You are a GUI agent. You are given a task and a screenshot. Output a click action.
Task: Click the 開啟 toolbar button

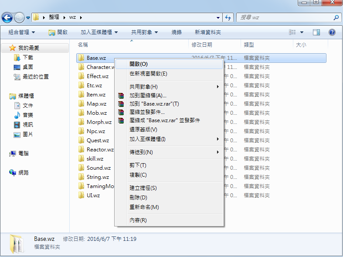pyautogui.click(x=58, y=32)
